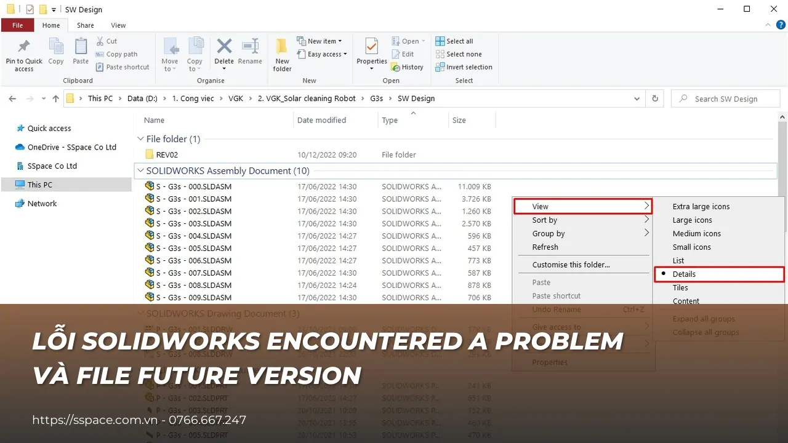Screen dimensions: 788x443
Task: Switch to the View ribbon tab
Action: (118, 25)
